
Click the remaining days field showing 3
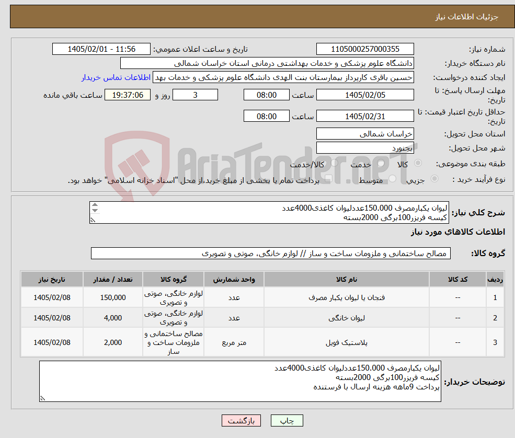[x=195, y=95]
